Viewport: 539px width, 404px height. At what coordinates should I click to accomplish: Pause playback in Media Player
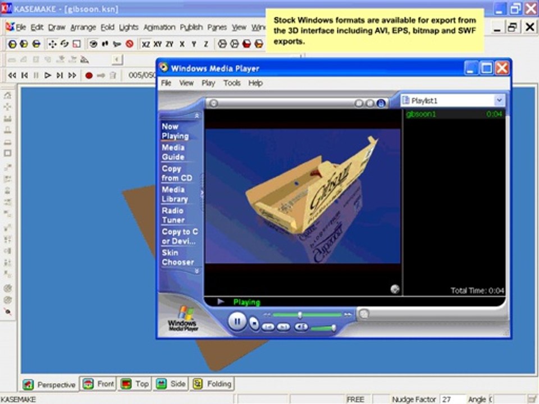237,322
